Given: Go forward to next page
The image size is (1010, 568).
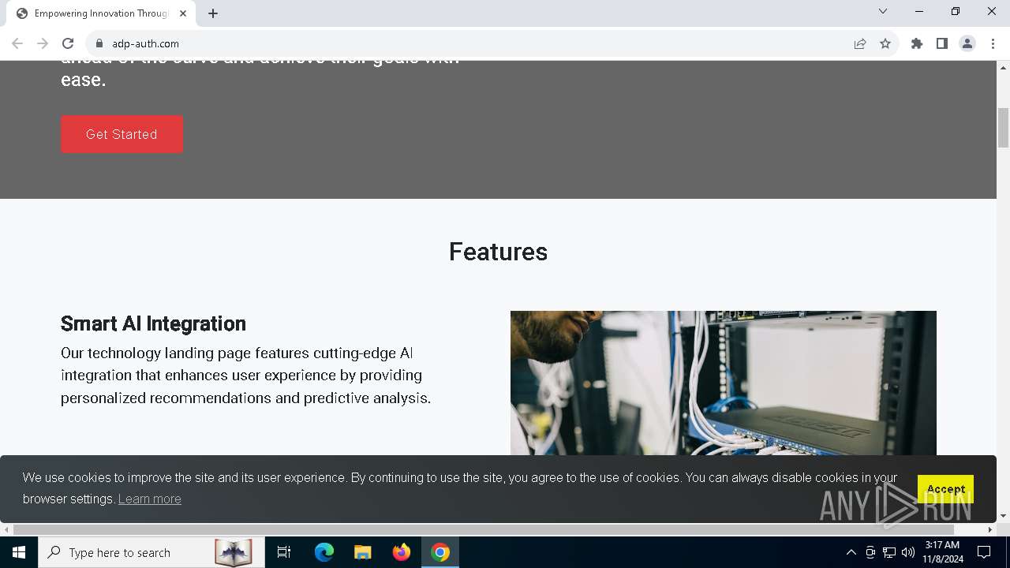Looking at the screenshot, I should point(43,43).
